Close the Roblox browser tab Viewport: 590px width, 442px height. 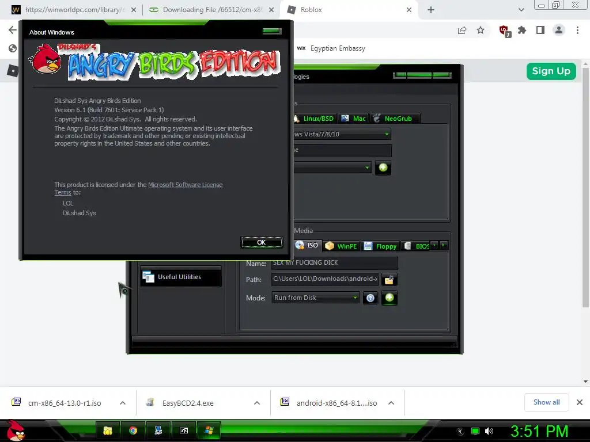409,10
